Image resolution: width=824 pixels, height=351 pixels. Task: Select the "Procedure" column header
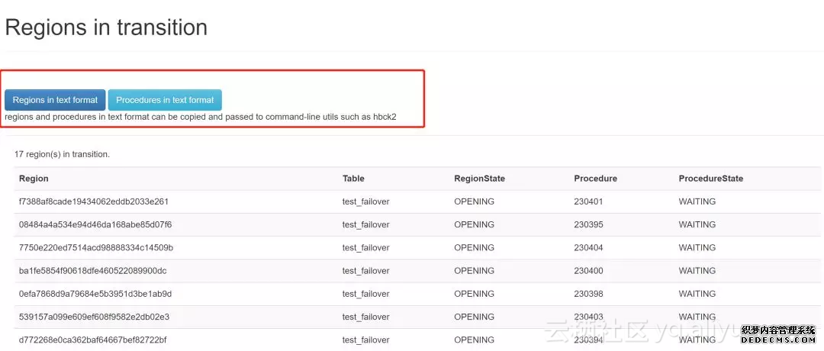tap(595, 179)
